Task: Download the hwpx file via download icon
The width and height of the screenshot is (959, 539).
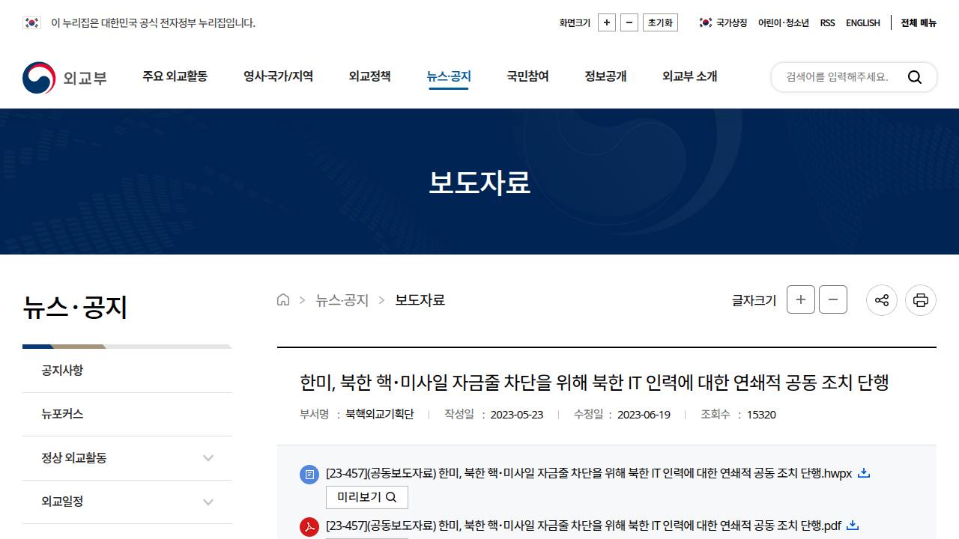Action: [863, 473]
